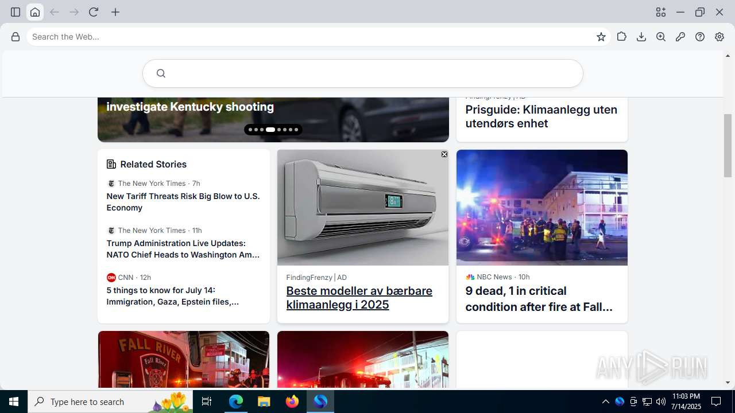Viewport: 735px width, 413px height.
Task: Click the page scrollbar thumb
Action: pos(728,147)
